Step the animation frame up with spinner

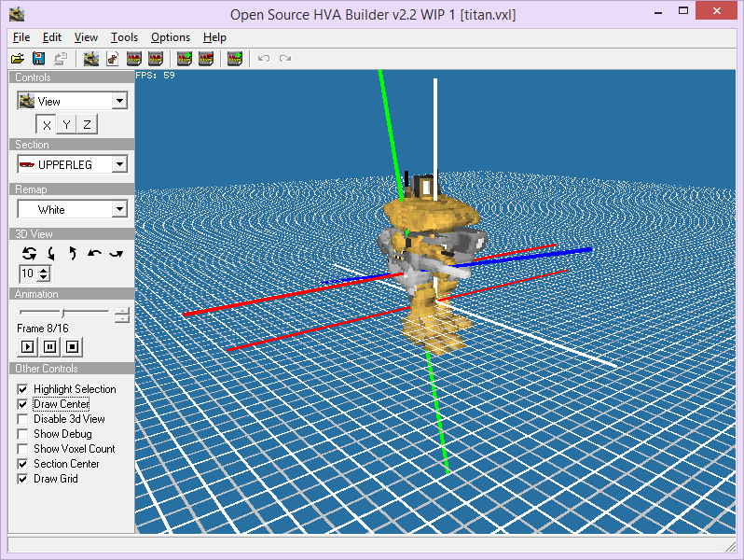coord(122,311)
